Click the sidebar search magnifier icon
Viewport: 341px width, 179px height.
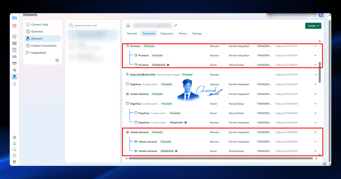(x=14, y=150)
